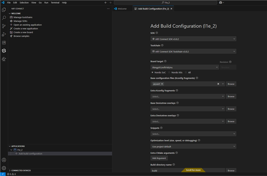Show help for Extra Devicetree overlays
Image resolution: width=267 pixels, height=176 pixels.
[178, 115]
